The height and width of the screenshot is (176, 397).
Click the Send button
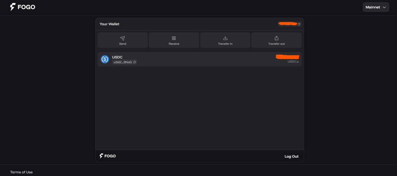point(123,40)
